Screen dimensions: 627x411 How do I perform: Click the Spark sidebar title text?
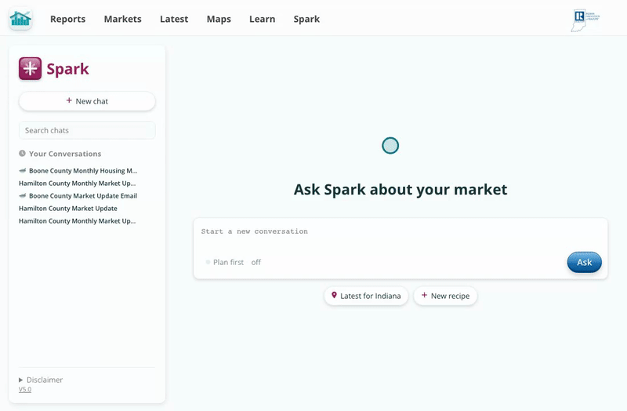67,69
